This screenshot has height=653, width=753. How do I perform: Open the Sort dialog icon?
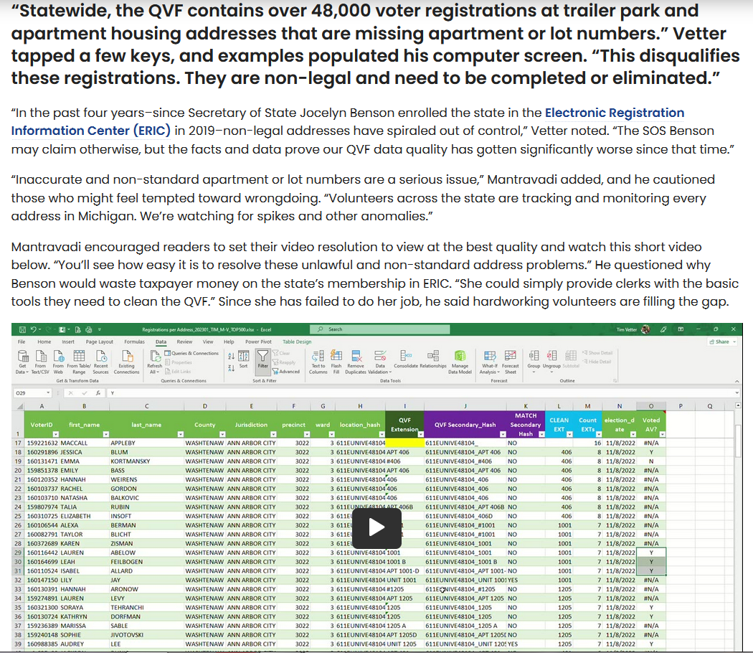[244, 360]
